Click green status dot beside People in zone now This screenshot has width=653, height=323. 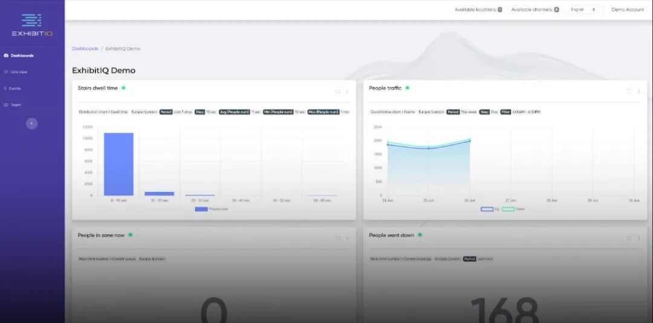point(131,235)
